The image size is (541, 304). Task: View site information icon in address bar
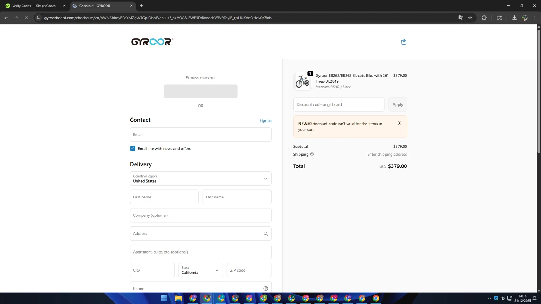click(x=39, y=18)
